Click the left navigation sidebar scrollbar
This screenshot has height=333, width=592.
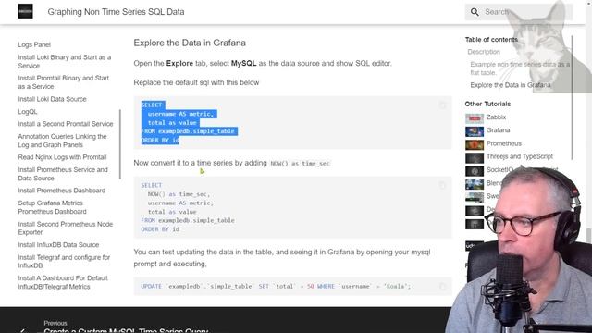click(x=120, y=144)
